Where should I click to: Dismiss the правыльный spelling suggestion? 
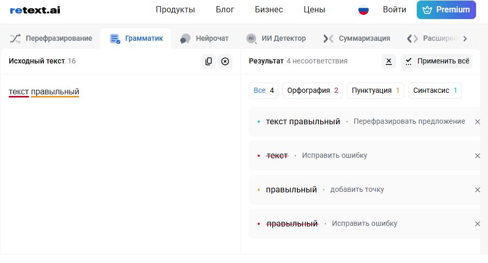478,223
